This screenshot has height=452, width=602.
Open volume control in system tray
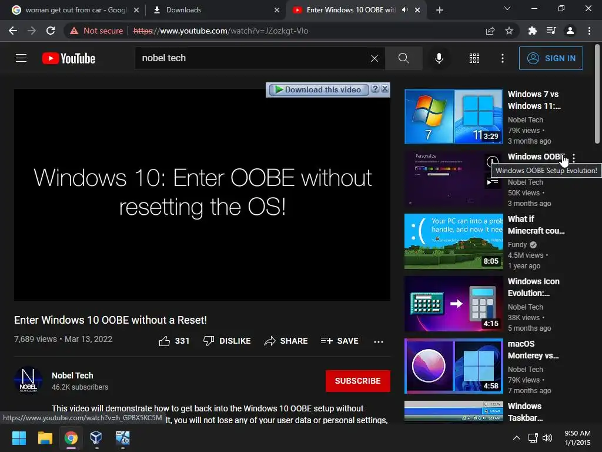(x=547, y=438)
